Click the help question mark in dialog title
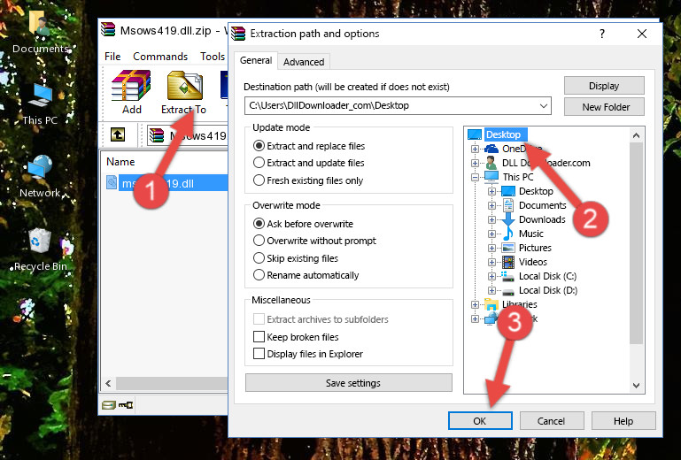 click(x=602, y=34)
